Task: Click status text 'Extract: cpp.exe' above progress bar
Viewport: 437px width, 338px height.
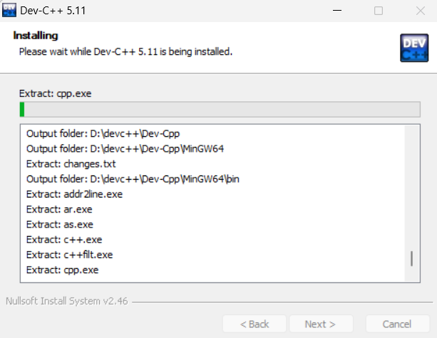Action: [x=55, y=93]
